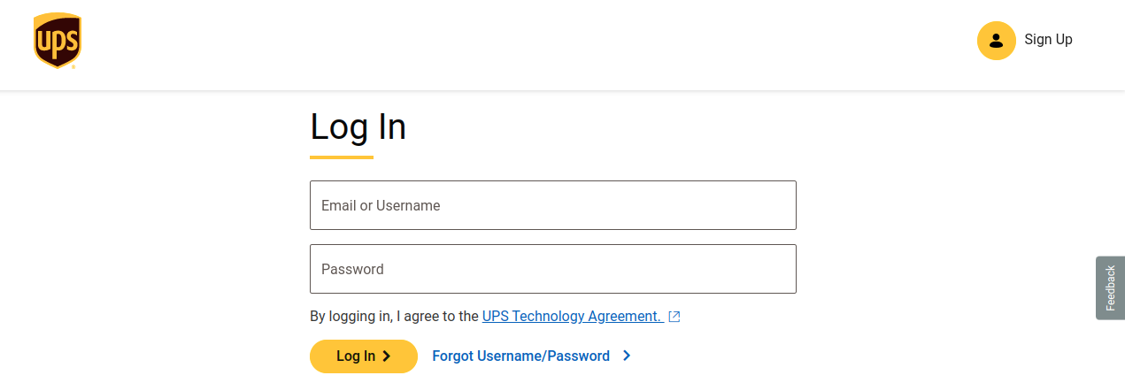Viewport: 1125px width, 383px height.
Task: Click the yellow user profile icon
Action: pos(996,40)
